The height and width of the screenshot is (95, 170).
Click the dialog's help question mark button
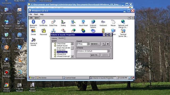click(x=104, y=35)
